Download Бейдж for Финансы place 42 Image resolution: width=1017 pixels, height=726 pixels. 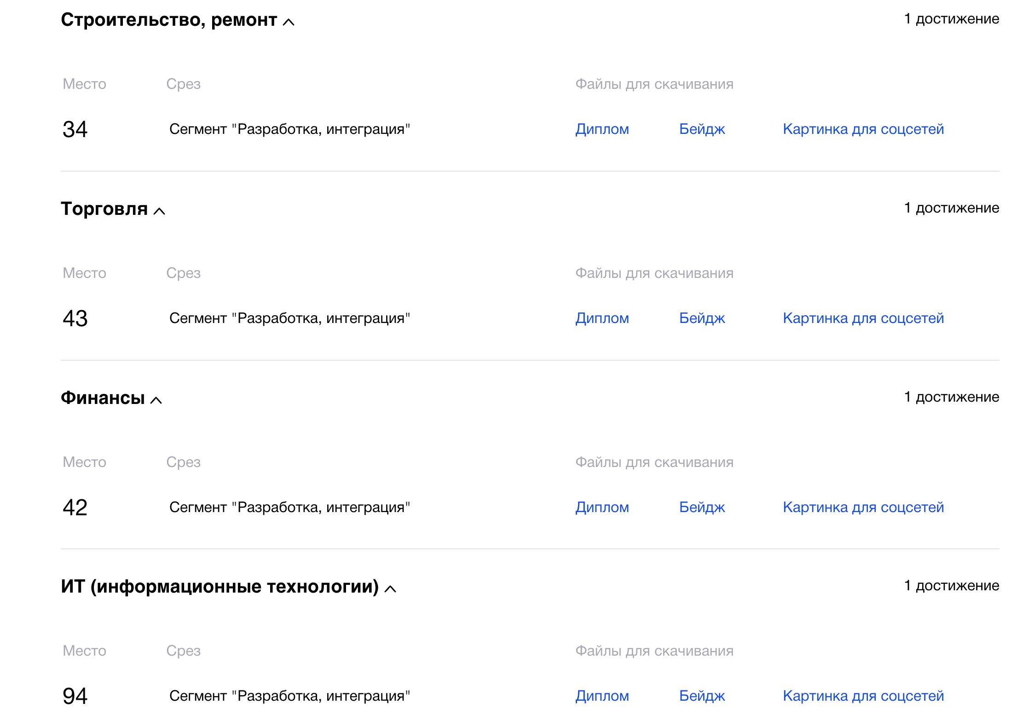click(702, 507)
